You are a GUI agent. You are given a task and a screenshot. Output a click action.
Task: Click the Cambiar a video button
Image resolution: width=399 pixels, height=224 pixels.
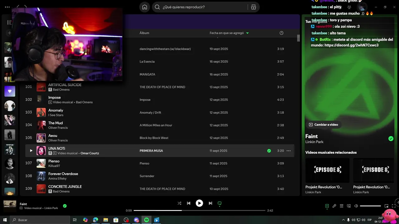pyautogui.click(x=324, y=124)
